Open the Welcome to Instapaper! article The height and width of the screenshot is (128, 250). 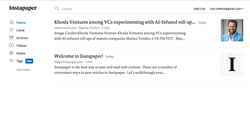coord(79,56)
